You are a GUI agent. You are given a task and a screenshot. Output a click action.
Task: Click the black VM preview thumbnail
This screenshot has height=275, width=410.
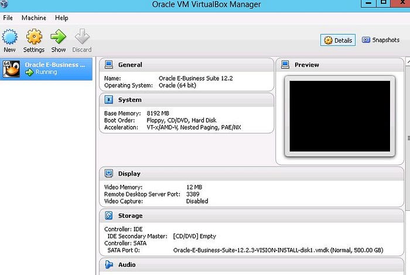340,116
